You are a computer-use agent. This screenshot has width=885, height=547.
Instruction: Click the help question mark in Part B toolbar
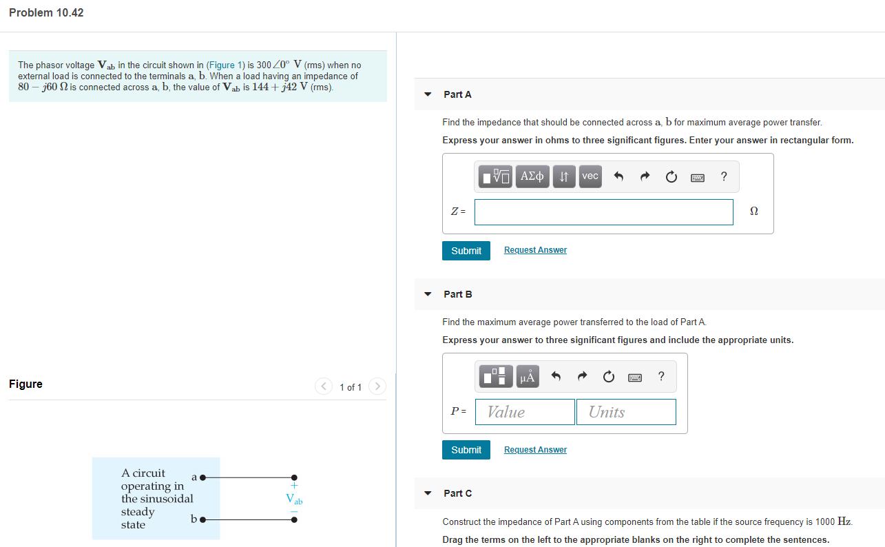pyautogui.click(x=660, y=376)
